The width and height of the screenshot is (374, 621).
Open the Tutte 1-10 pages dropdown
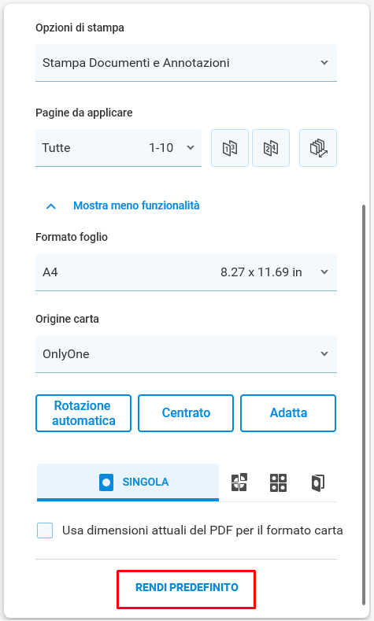pos(118,148)
